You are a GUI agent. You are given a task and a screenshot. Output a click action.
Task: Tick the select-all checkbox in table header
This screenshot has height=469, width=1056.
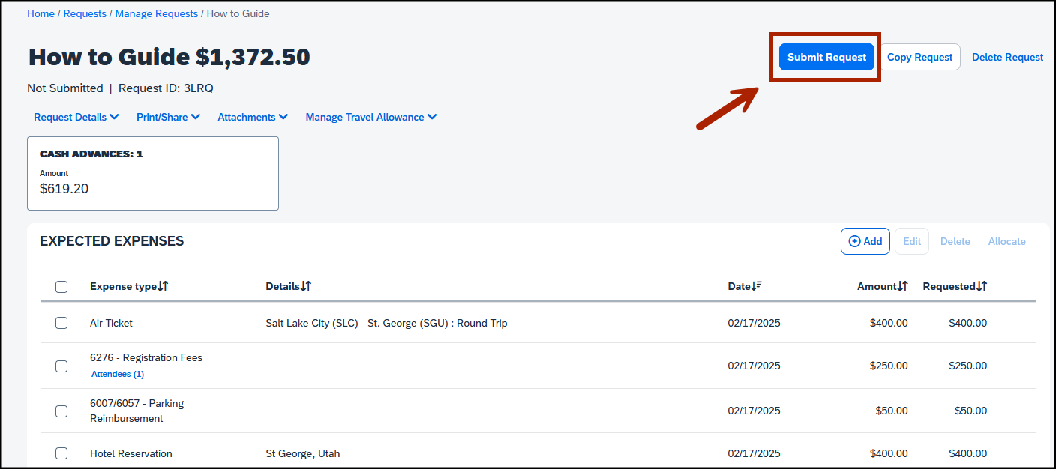61,286
